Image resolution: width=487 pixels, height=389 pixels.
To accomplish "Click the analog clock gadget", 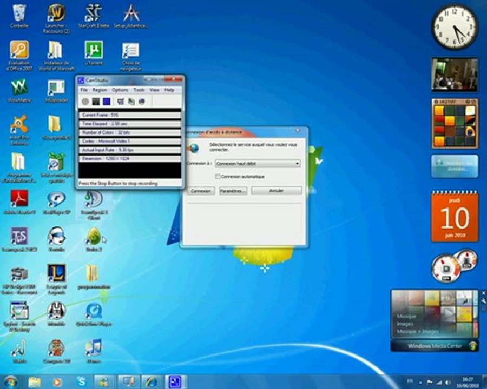I will pos(454,28).
